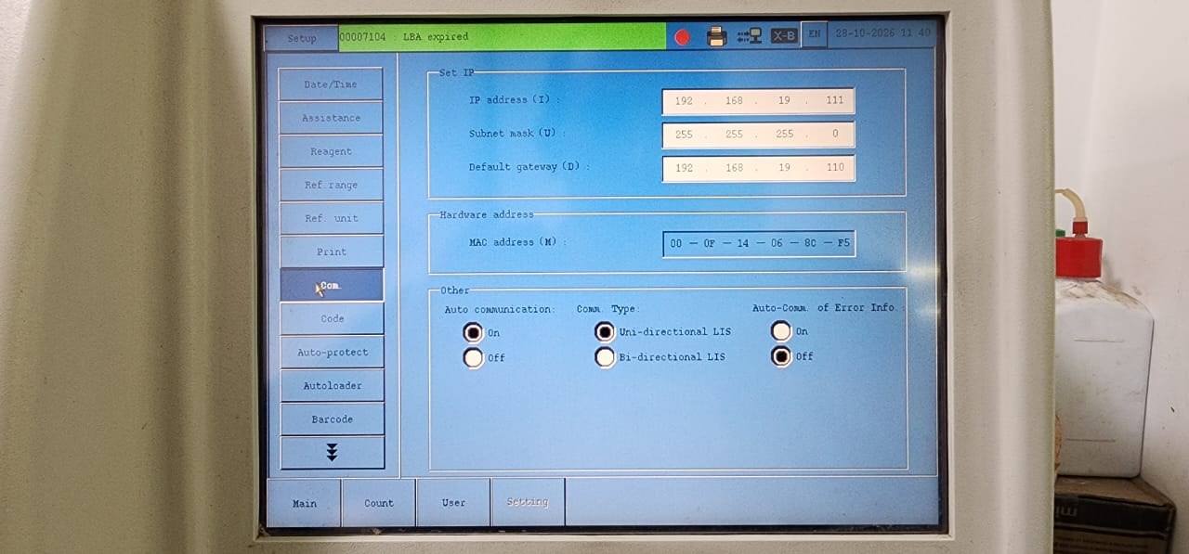1189x554 pixels.
Task: Open Reagent setup page
Action: coord(331,151)
